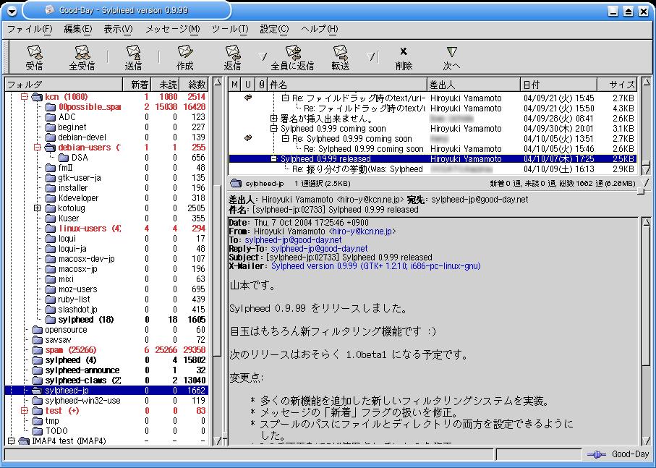Screen dimensions: 656x468
Task: Click the folder icon next to macosx-jp
Action: coord(51,269)
